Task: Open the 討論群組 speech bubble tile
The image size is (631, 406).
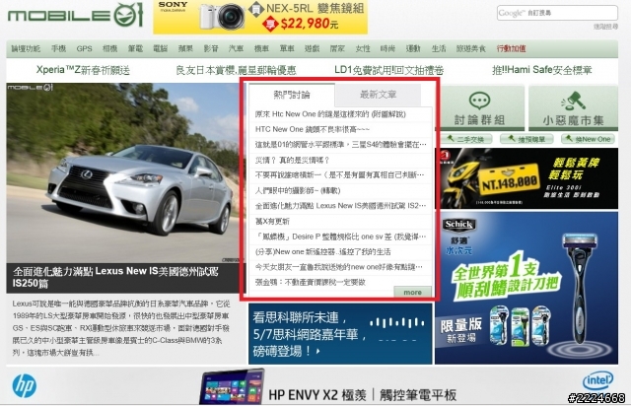Action: coord(479,107)
